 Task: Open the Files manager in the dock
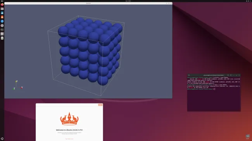[x=2, y=9]
